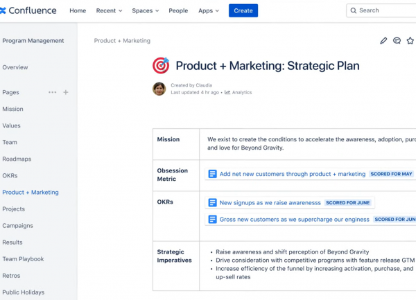
Task: Open Retros page in sidebar
Action: 11,276
